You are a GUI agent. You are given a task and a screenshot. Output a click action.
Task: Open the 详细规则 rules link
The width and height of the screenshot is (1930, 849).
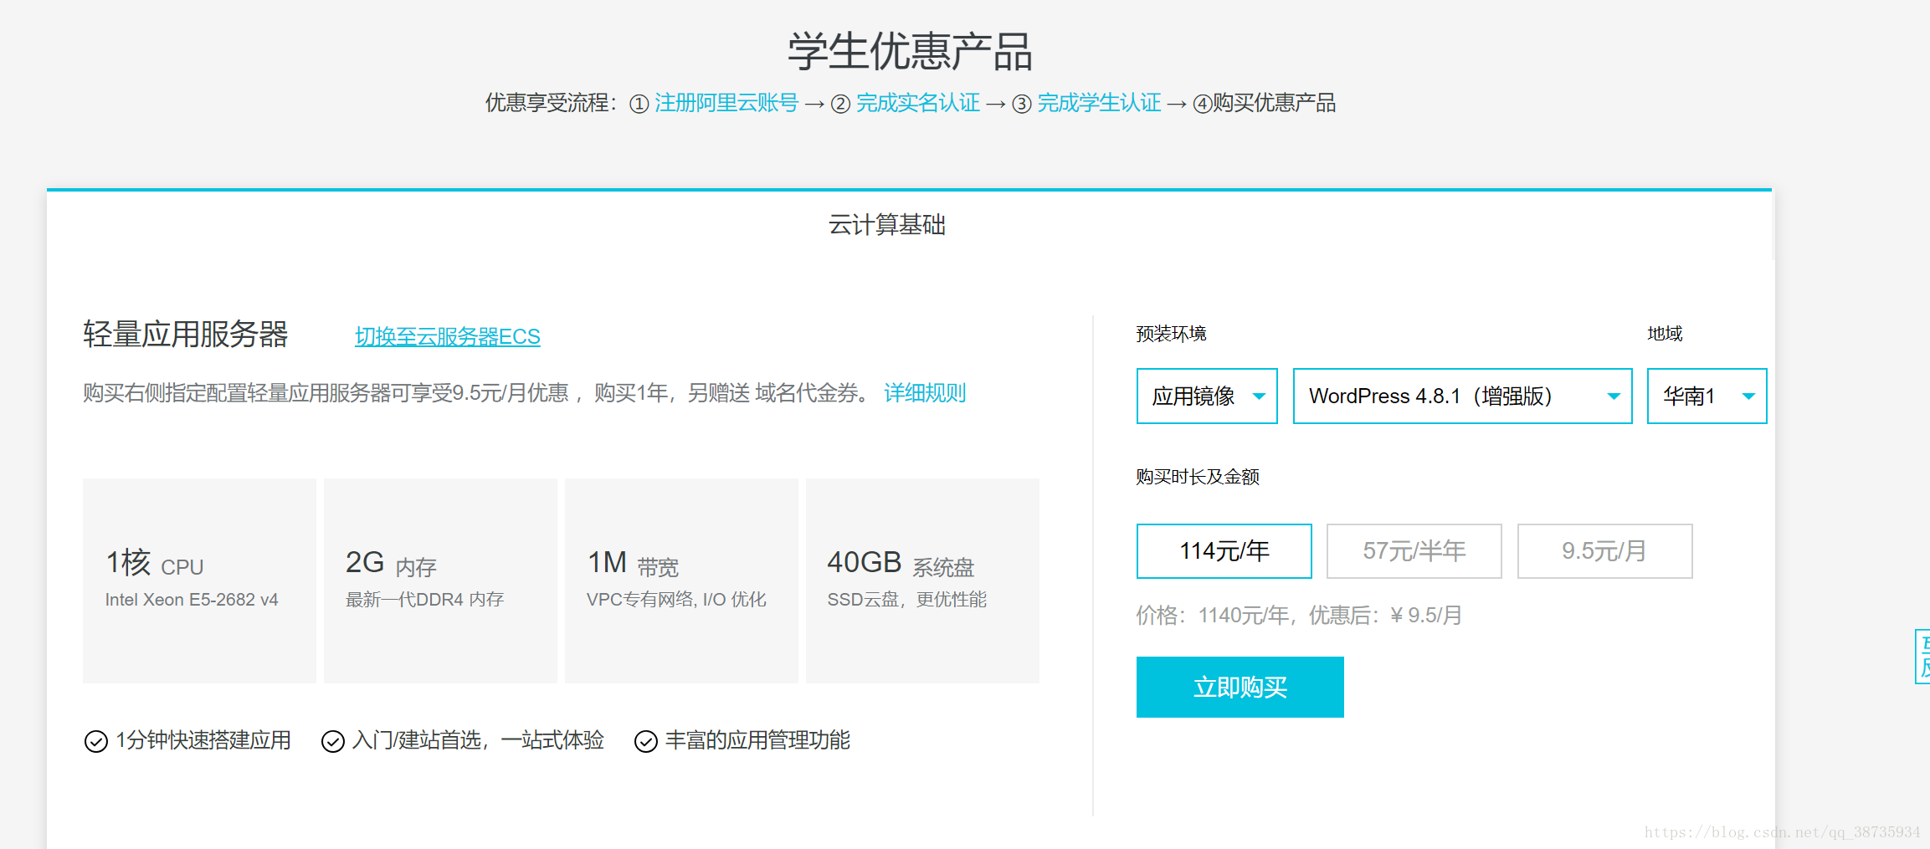tap(925, 392)
